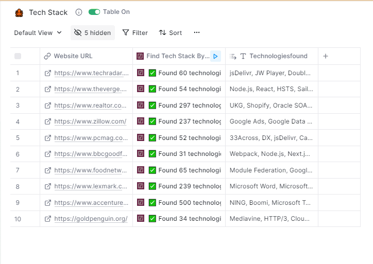Select the Node.js, React, HSTS technologies cell
The width and height of the screenshot is (373, 264).
click(x=272, y=89)
